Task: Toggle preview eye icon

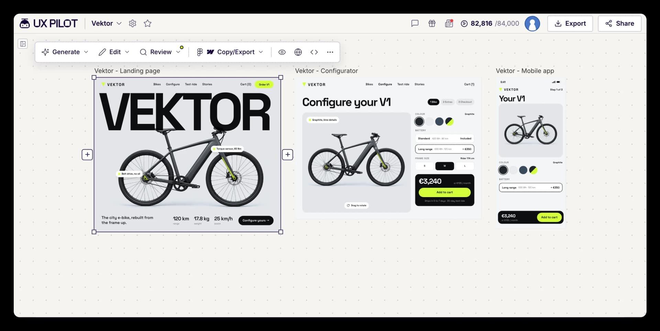Action: pos(282,52)
